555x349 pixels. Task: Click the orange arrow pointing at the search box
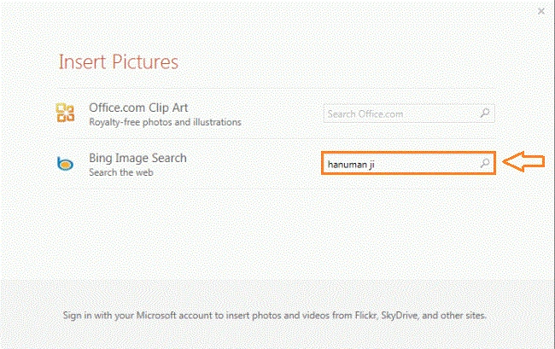[523, 161]
